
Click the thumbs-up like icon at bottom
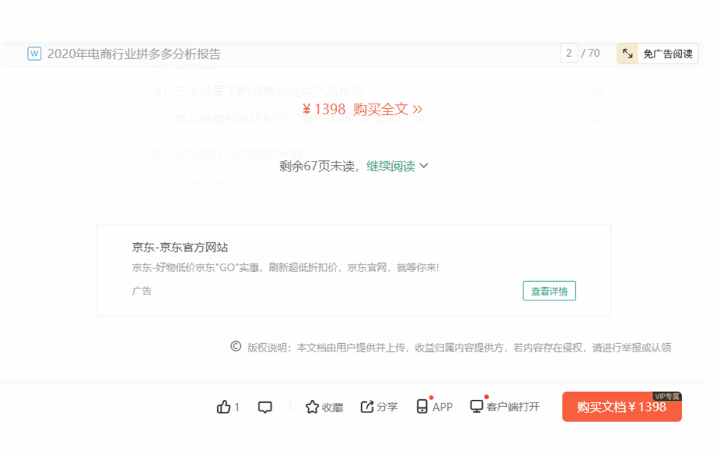tap(222, 407)
